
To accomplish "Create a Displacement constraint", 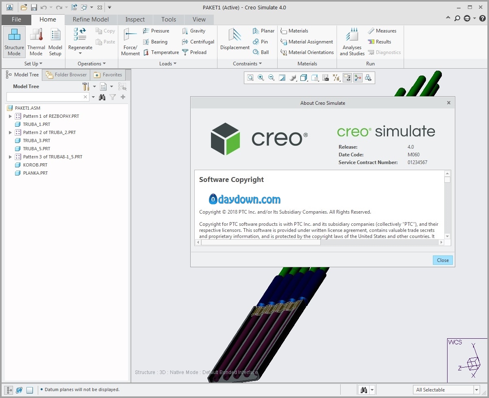I will (x=235, y=39).
